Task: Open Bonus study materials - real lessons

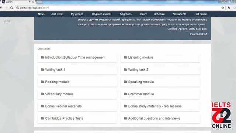Action: coord(160,106)
